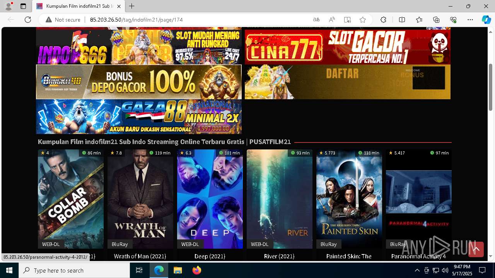Open the extensions puzzle icon

coord(383,20)
